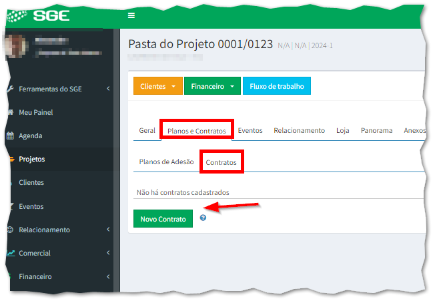Open the Panorama tab
Image resolution: width=433 pixels, height=301 pixels.
(377, 130)
